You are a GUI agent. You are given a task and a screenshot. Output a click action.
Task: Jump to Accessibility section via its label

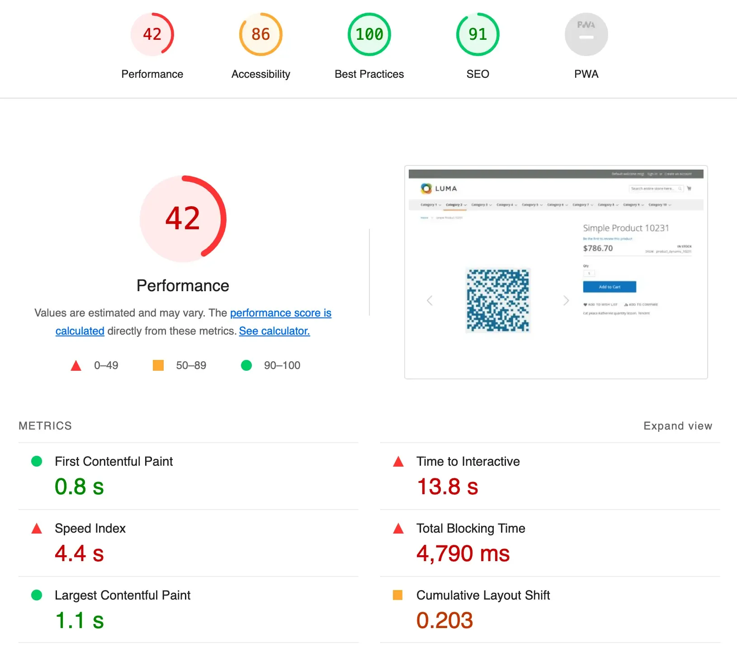tap(260, 74)
